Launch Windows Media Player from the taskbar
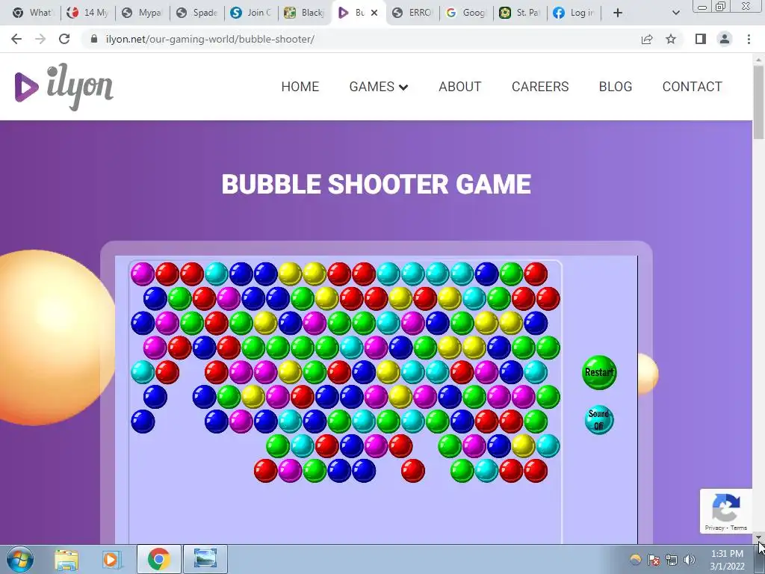Screen dimensions: 765x574 [x=111, y=559]
